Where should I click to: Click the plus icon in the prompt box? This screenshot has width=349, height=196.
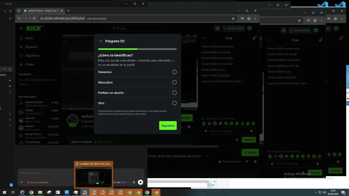point(22,182)
